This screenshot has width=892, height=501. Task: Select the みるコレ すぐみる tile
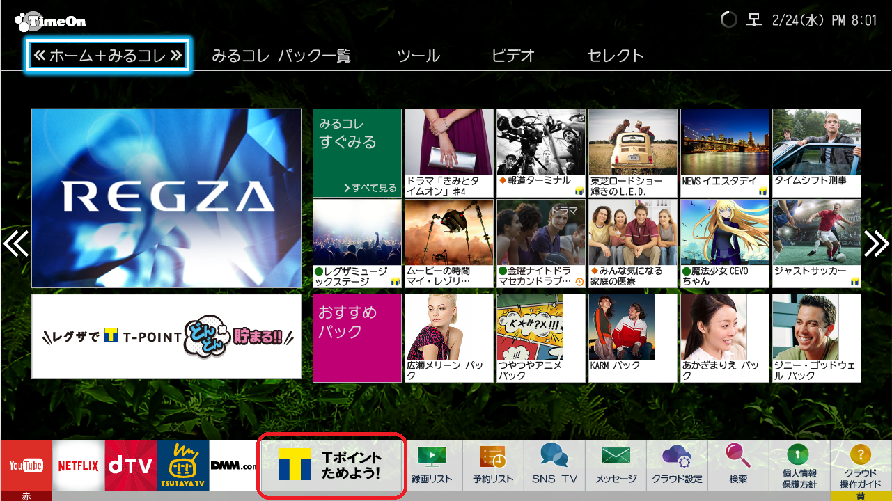tap(357, 153)
